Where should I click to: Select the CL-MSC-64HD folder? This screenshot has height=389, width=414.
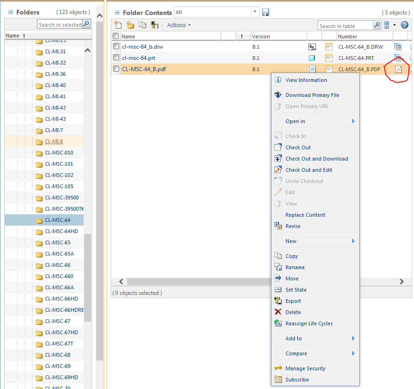tap(61, 231)
